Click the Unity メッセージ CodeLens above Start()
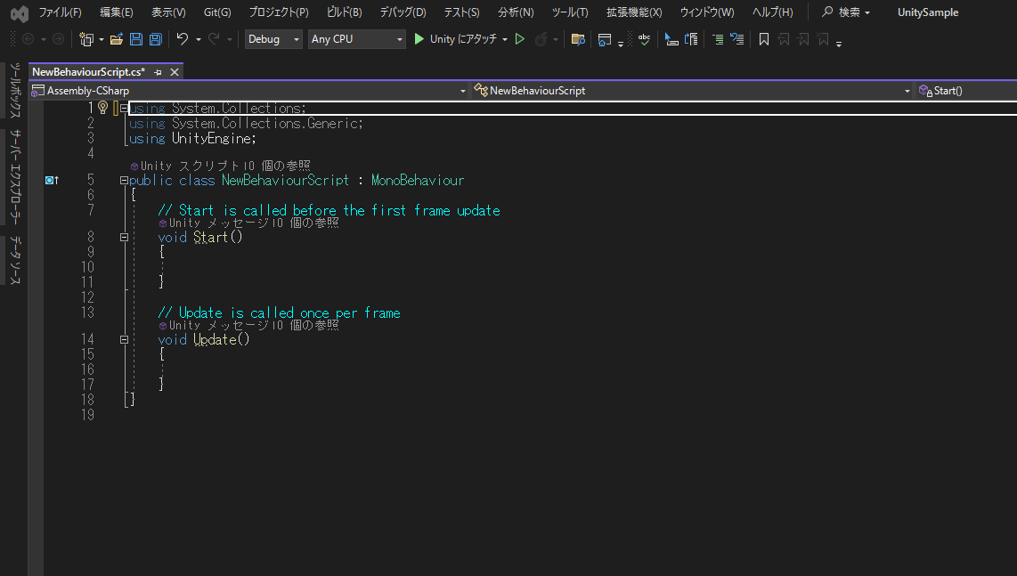The image size is (1017, 576). pyautogui.click(x=249, y=223)
